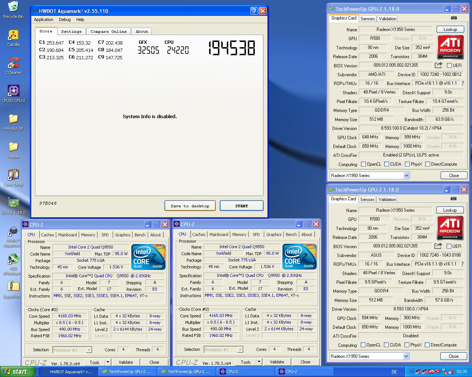Toggle DirectCompute checkbox in upper GPU-Z
The image size is (472, 377).
pyautogui.click(x=427, y=164)
